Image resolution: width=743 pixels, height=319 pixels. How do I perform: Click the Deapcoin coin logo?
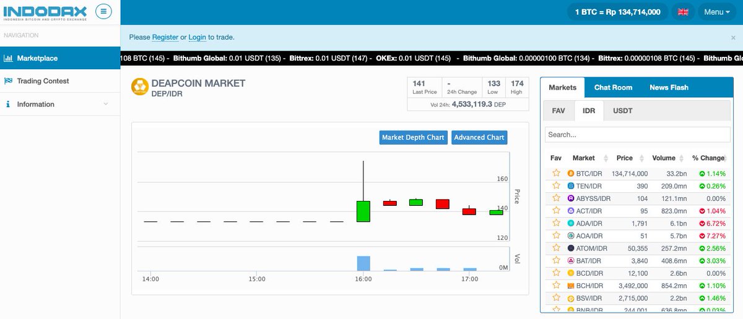click(x=139, y=87)
